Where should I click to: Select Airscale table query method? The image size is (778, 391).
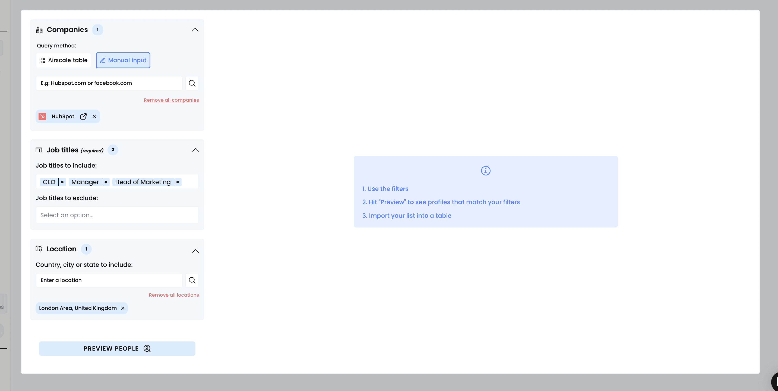point(64,60)
